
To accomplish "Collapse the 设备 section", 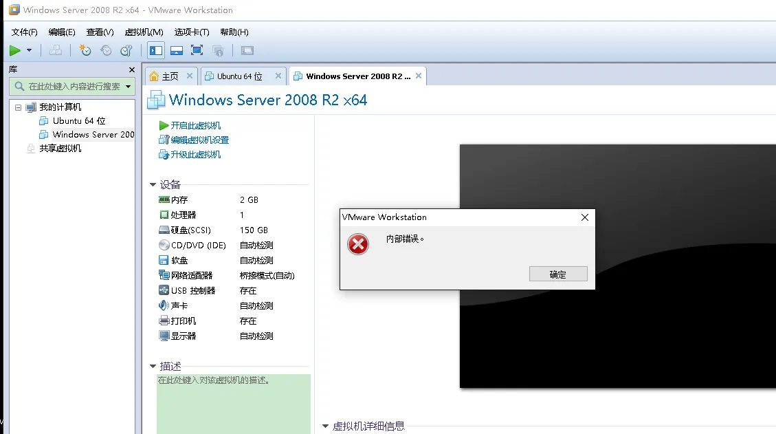I will pos(153,185).
